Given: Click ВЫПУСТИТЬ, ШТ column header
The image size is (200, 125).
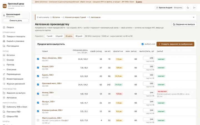Looking at the screenshot, I should (x=147, y=51).
